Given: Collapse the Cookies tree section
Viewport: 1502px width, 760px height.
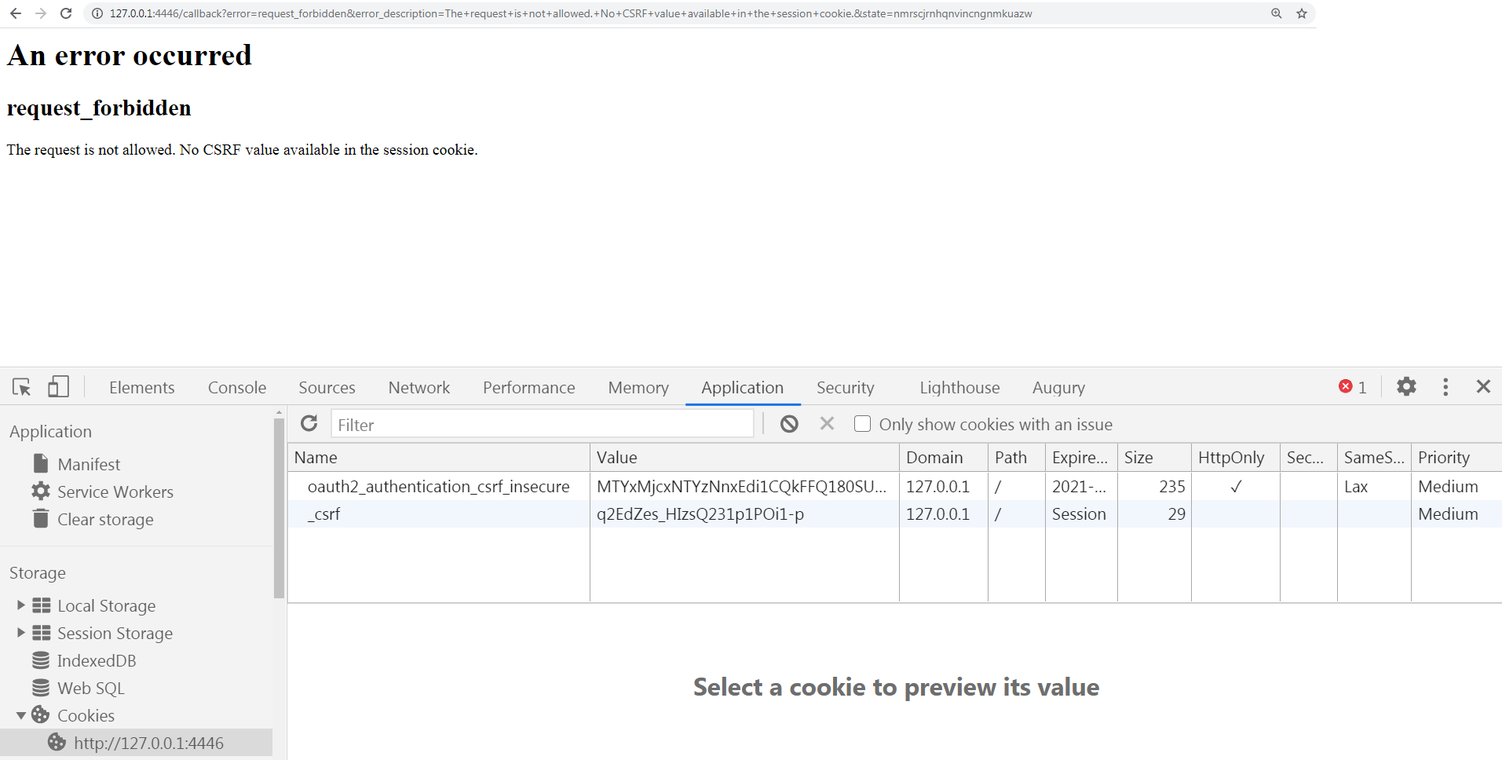Looking at the screenshot, I should click(22, 715).
